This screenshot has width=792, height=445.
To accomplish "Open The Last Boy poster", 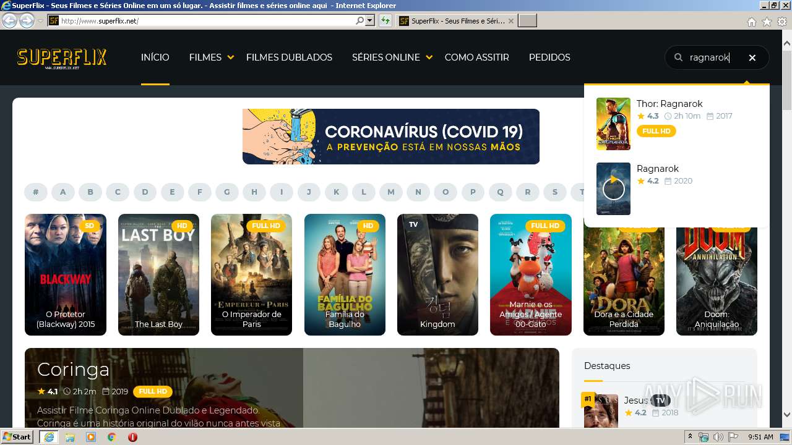I will [x=158, y=274].
